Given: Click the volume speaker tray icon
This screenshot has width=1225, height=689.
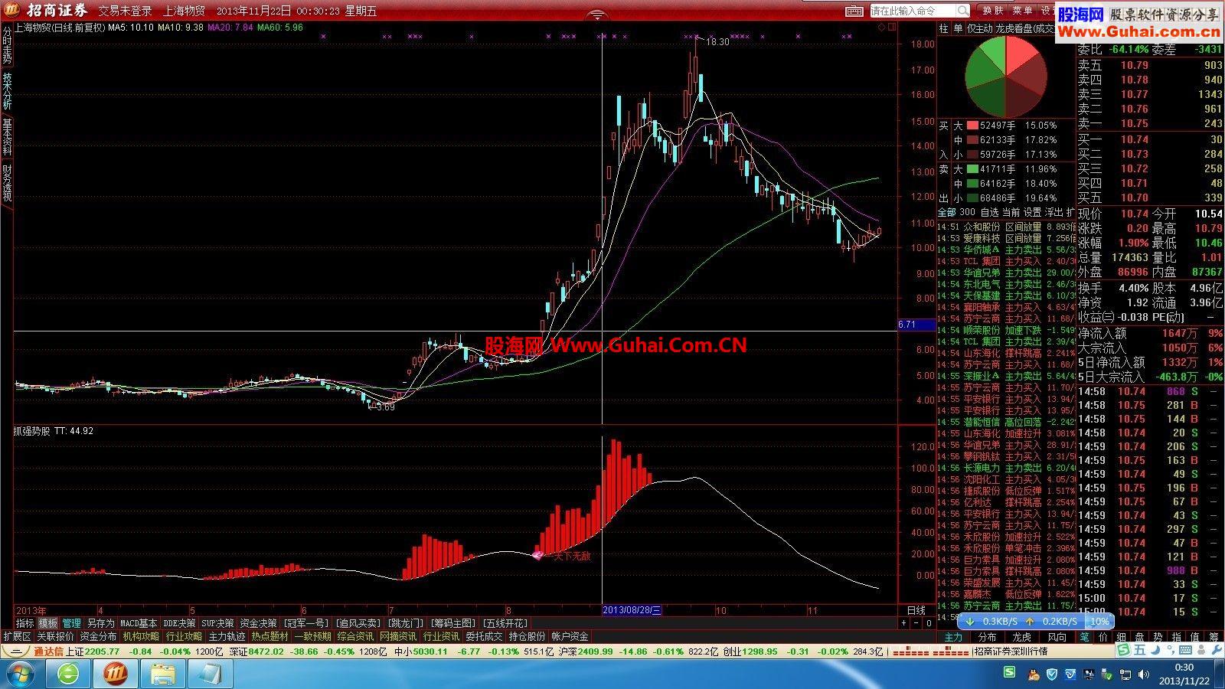Looking at the screenshot, I should pyautogui.click(x=1143, y=674).
